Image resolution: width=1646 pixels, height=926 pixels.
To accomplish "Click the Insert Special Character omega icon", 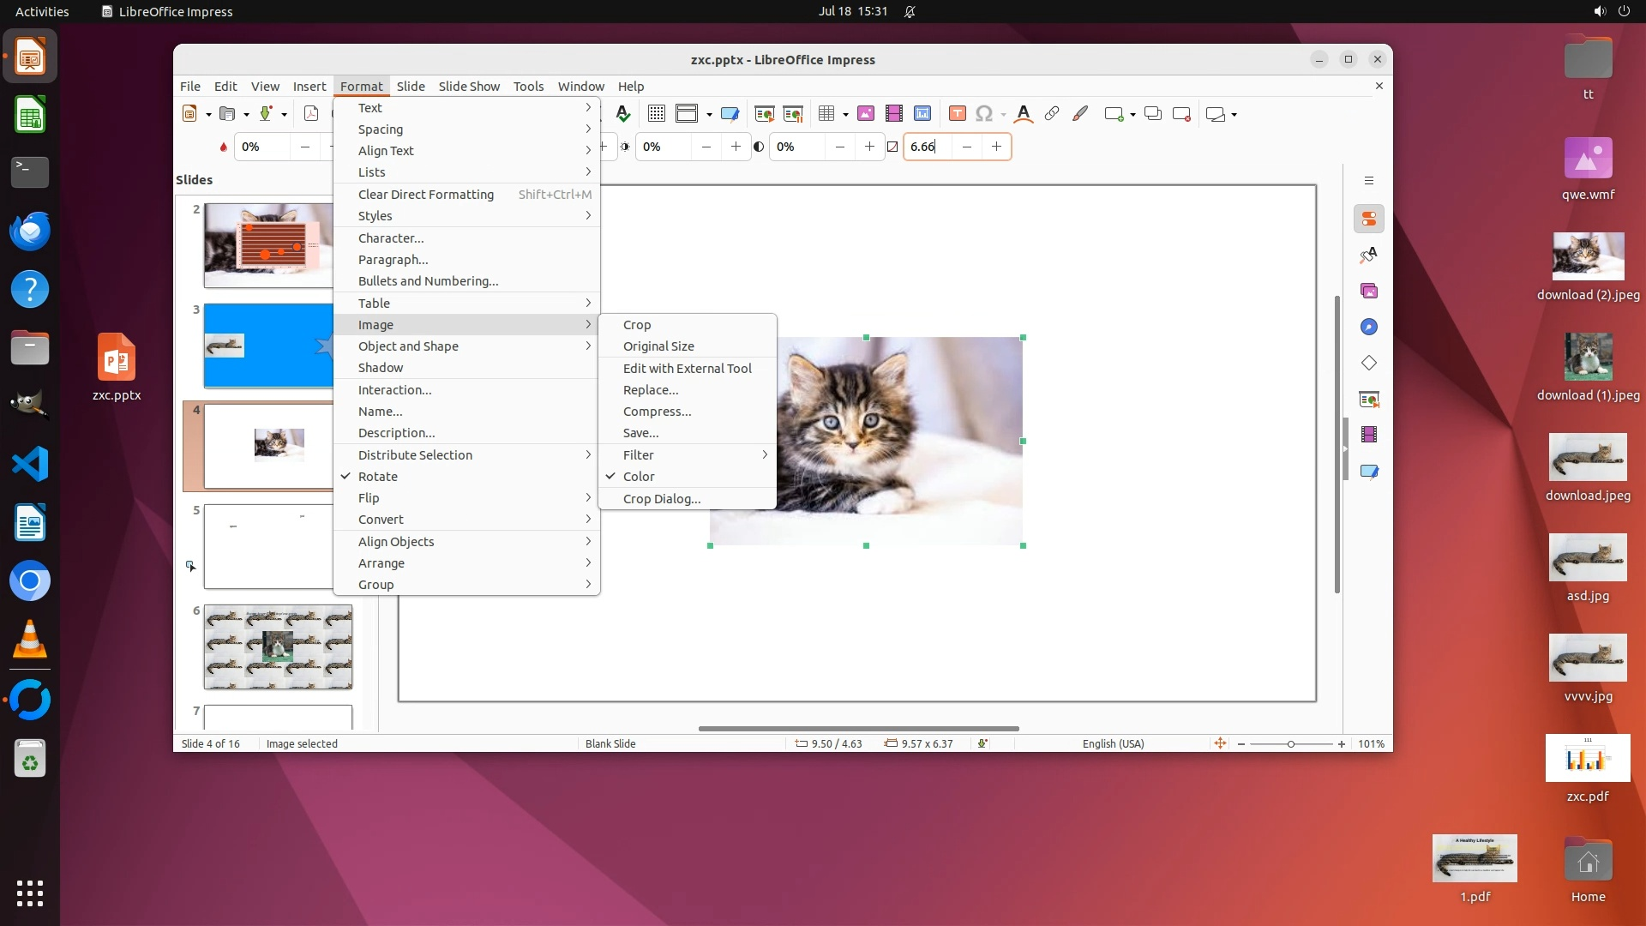I will click(x=984, y=114).
